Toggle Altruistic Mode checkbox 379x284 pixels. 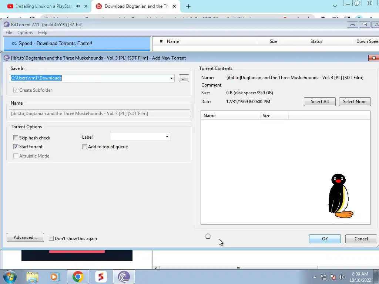[16, 156]
